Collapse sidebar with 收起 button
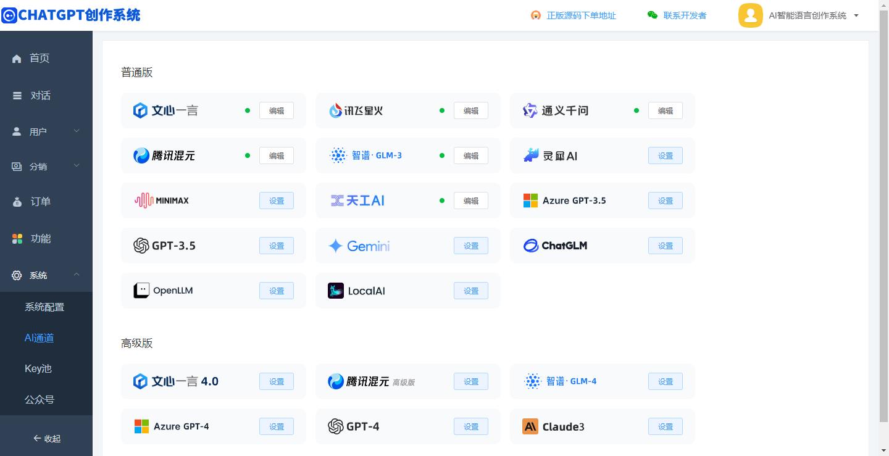This screenshot has width=889, height=456. [x=46, y=439]
